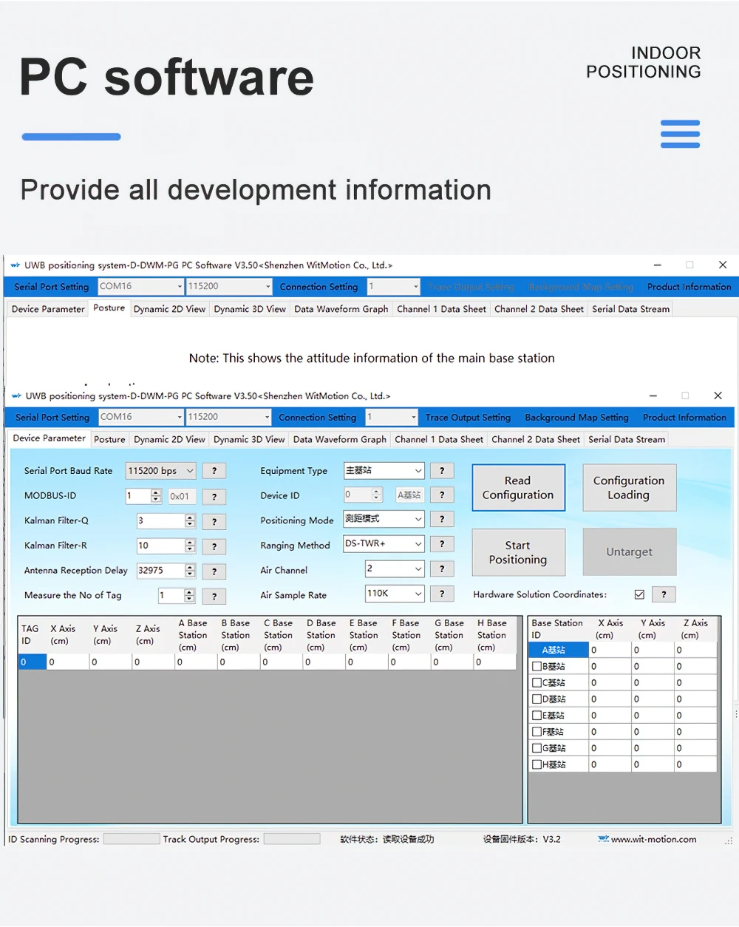Click ID Scanning Progress bar
Viewport: 739px width, 927px height.
coord(132,839)
